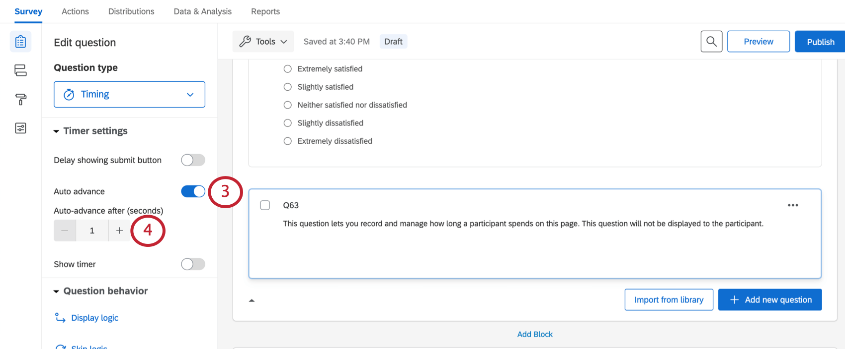
Task: Go to the Data & Analysis tab
Action: tap(202, 11)
